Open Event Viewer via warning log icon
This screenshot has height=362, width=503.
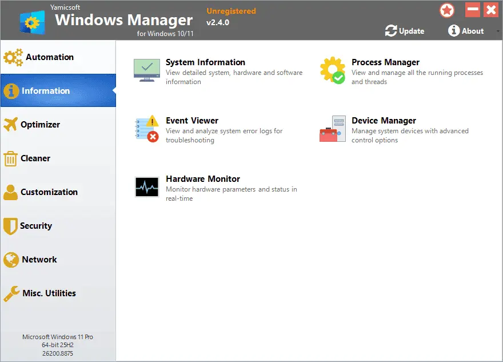pyautogui.click(x=147, y=129)
